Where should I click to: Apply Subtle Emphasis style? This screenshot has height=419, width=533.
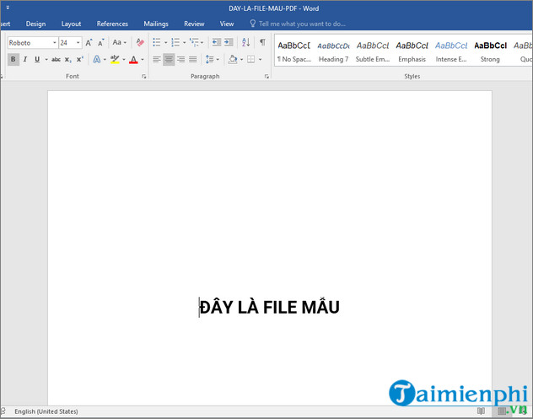373,51
